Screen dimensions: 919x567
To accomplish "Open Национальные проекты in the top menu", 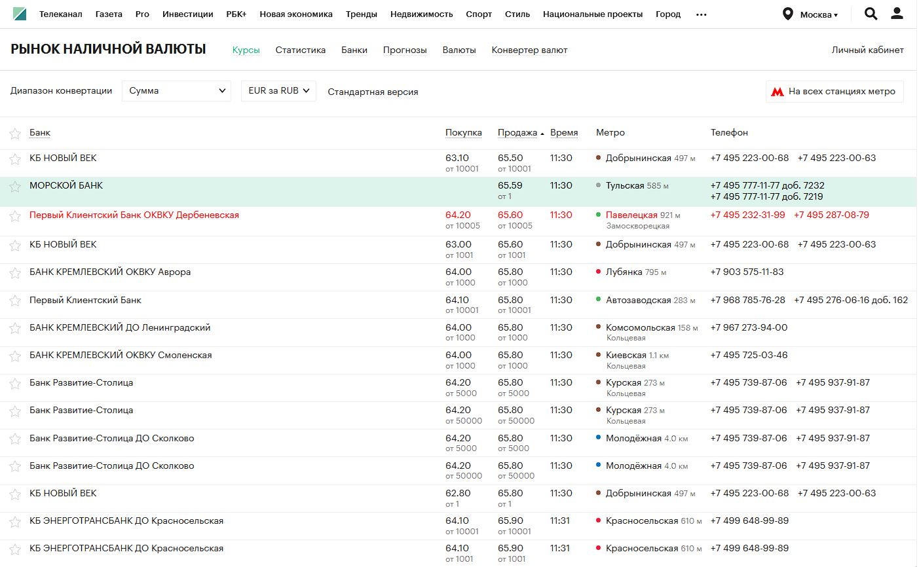I will click(x=593, y=14).
